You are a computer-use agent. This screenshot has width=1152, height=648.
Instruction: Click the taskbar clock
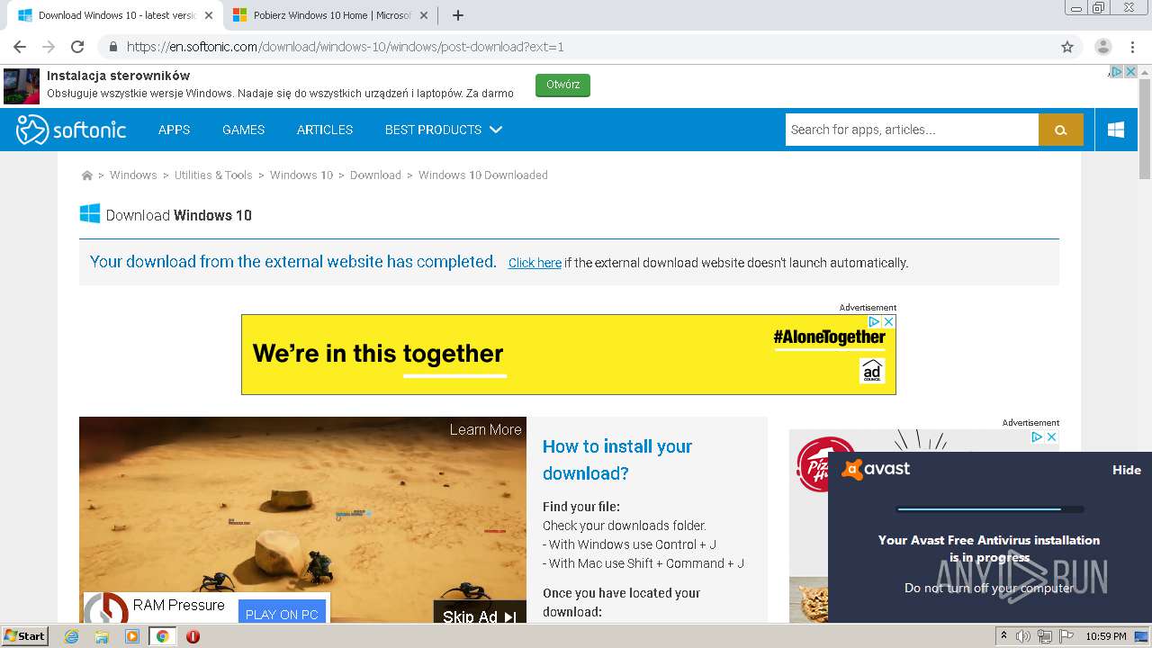click(1105, 636)
